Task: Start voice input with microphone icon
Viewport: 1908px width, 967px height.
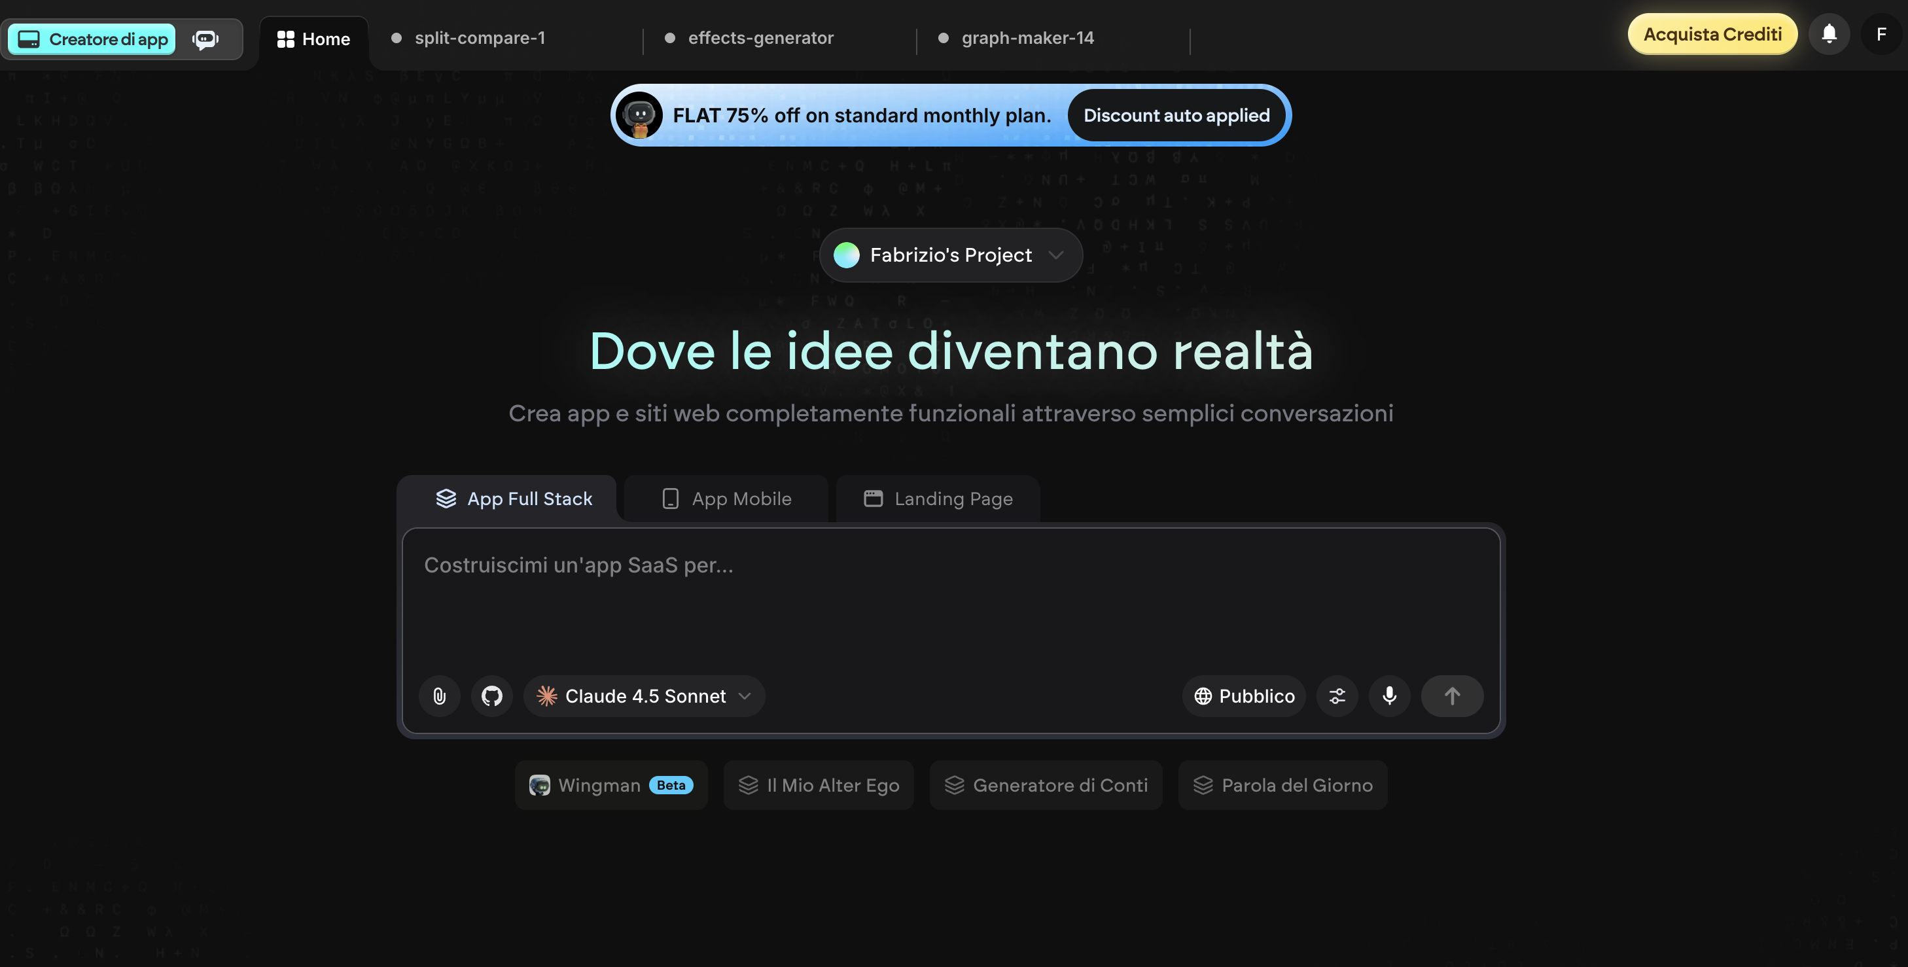Action: pos(1390,696)
